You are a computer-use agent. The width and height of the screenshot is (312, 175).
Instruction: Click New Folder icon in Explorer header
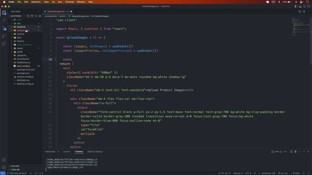coord(32,16)
